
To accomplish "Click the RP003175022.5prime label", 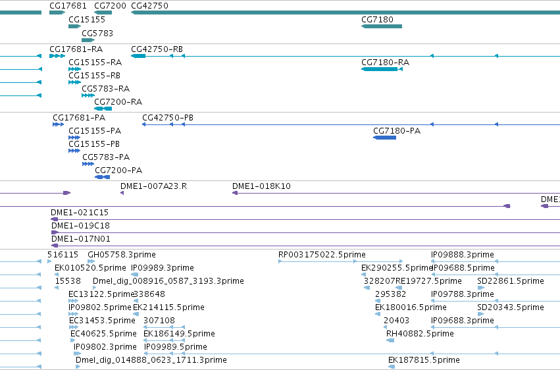I will pyautogui.click(x=322, y=255).
